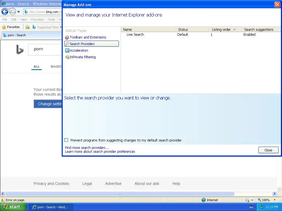
Task: Sort by the Name column header
Action: tap(148, 29)
